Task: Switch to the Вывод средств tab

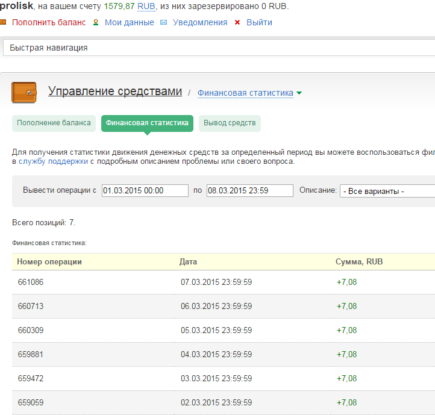Action: coord(230,123)
